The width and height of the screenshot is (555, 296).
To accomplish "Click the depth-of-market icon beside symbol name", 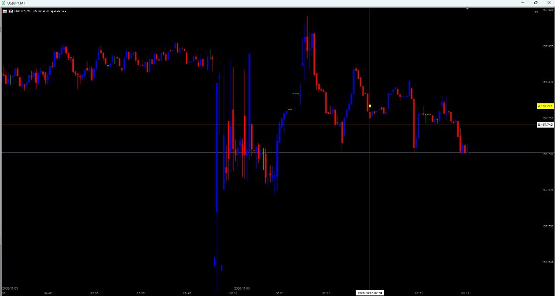I will click(x=11, y=11).
